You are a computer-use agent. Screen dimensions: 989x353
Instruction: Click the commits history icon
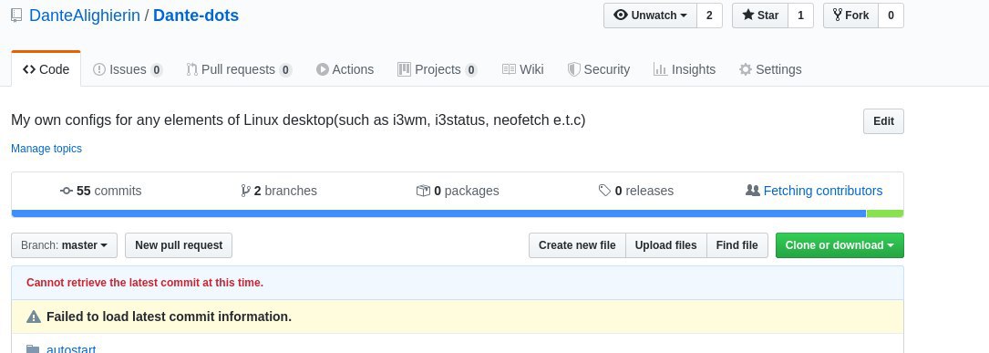pyautogui.click(x=67, y=191)
